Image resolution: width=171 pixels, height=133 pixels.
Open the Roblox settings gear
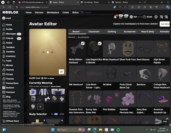156,17
